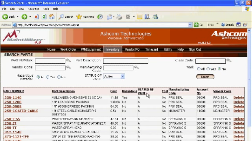Click the browser Back arrow icon
The height and width of the screenshot is (141, 252).
[x=5, y=16]
